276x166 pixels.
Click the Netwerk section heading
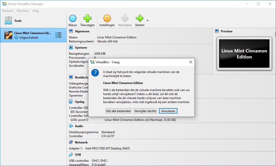coord(81,142)
